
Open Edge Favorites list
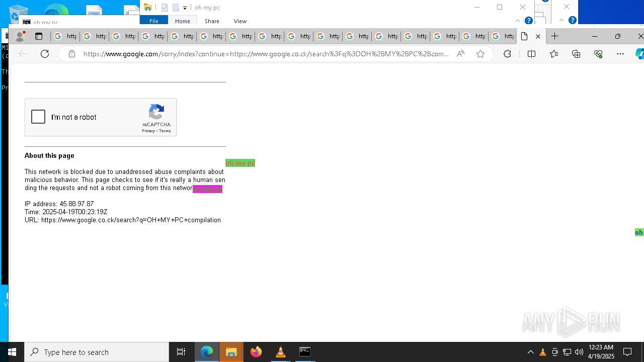554,54
